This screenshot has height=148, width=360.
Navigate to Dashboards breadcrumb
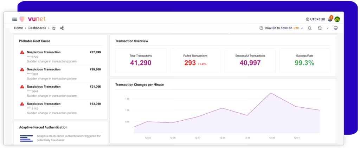[37, 28]
